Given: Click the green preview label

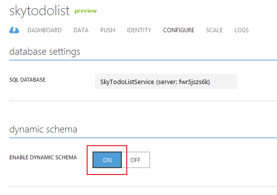Looking at the screenshot, I should [86, 11].
